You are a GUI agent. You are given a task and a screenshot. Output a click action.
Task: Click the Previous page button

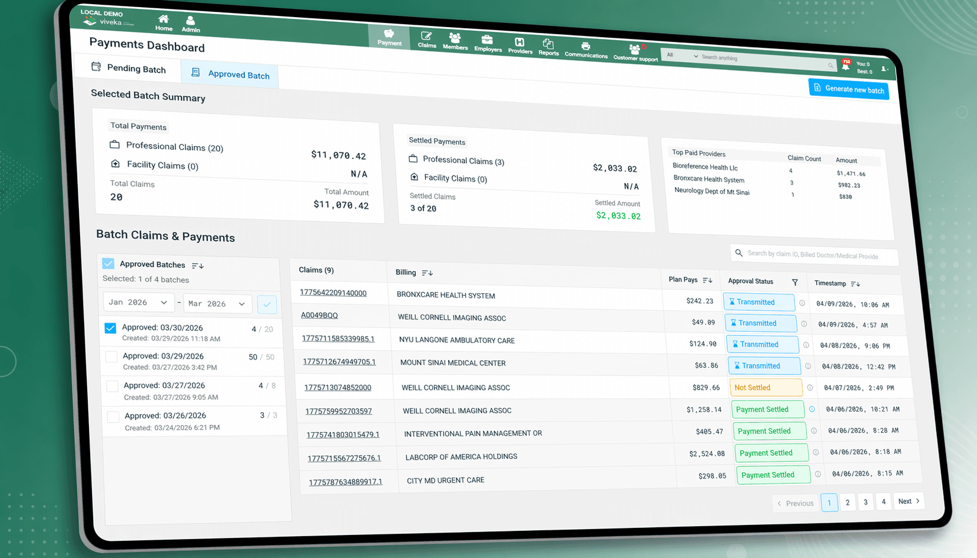(795, 503)
